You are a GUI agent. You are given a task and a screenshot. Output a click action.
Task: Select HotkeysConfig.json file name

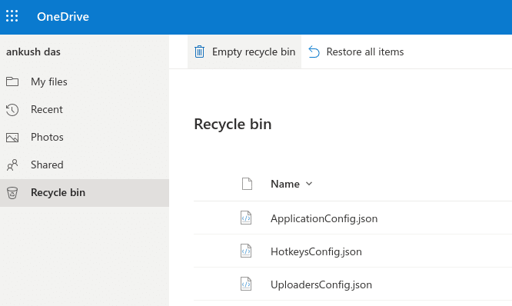point(316,251)
